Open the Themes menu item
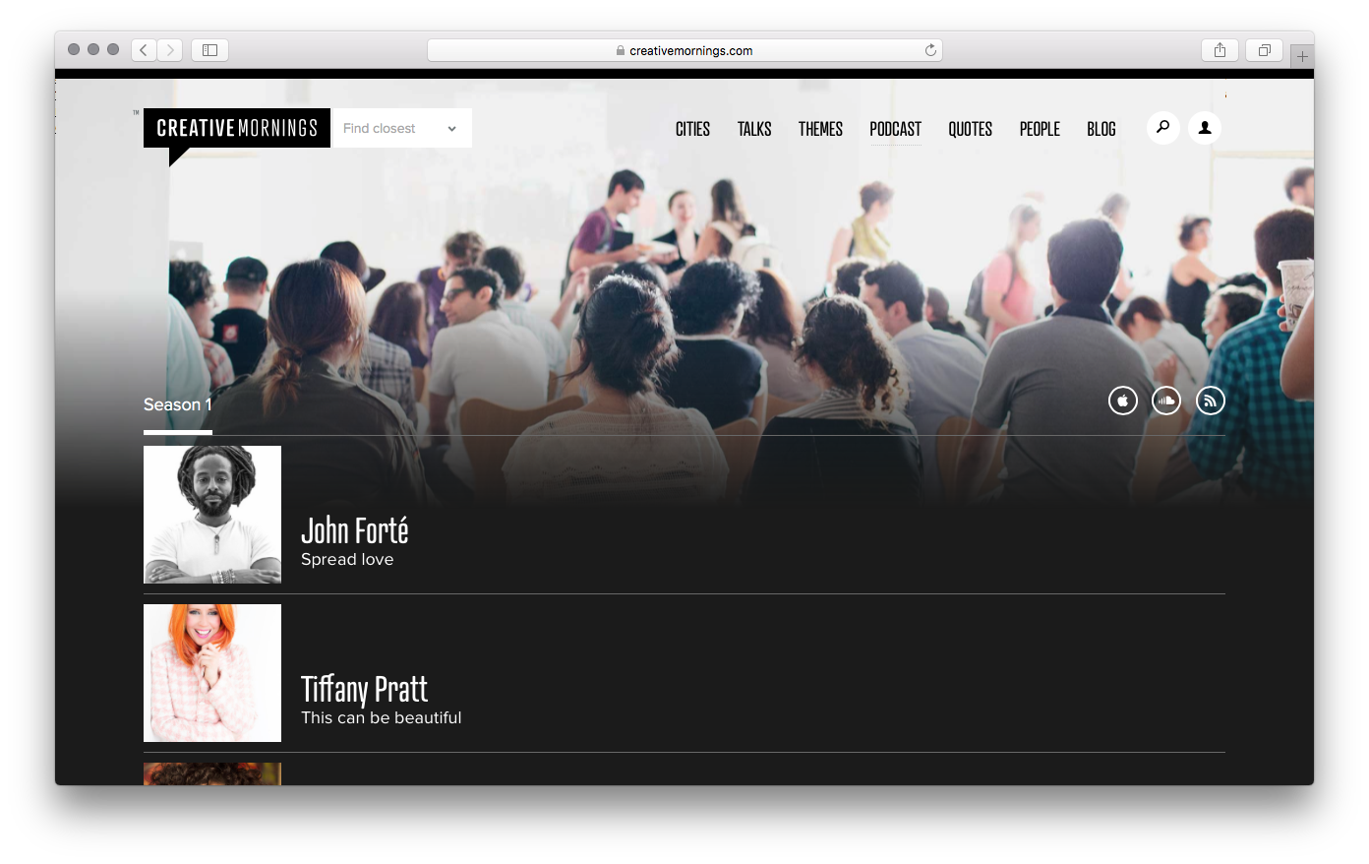Image resolution: width=1369 pixels, height=864 pixels. coord(820,129)
